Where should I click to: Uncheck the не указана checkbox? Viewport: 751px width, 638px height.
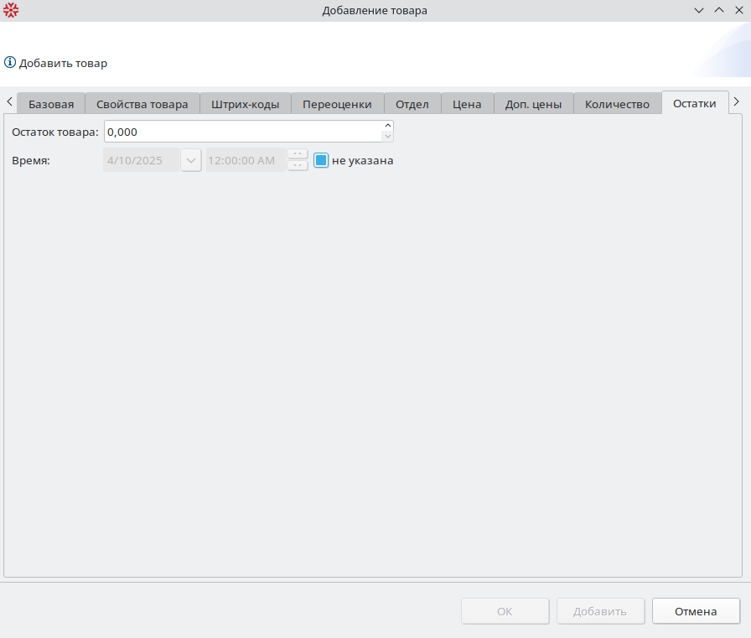pos(321,160)
